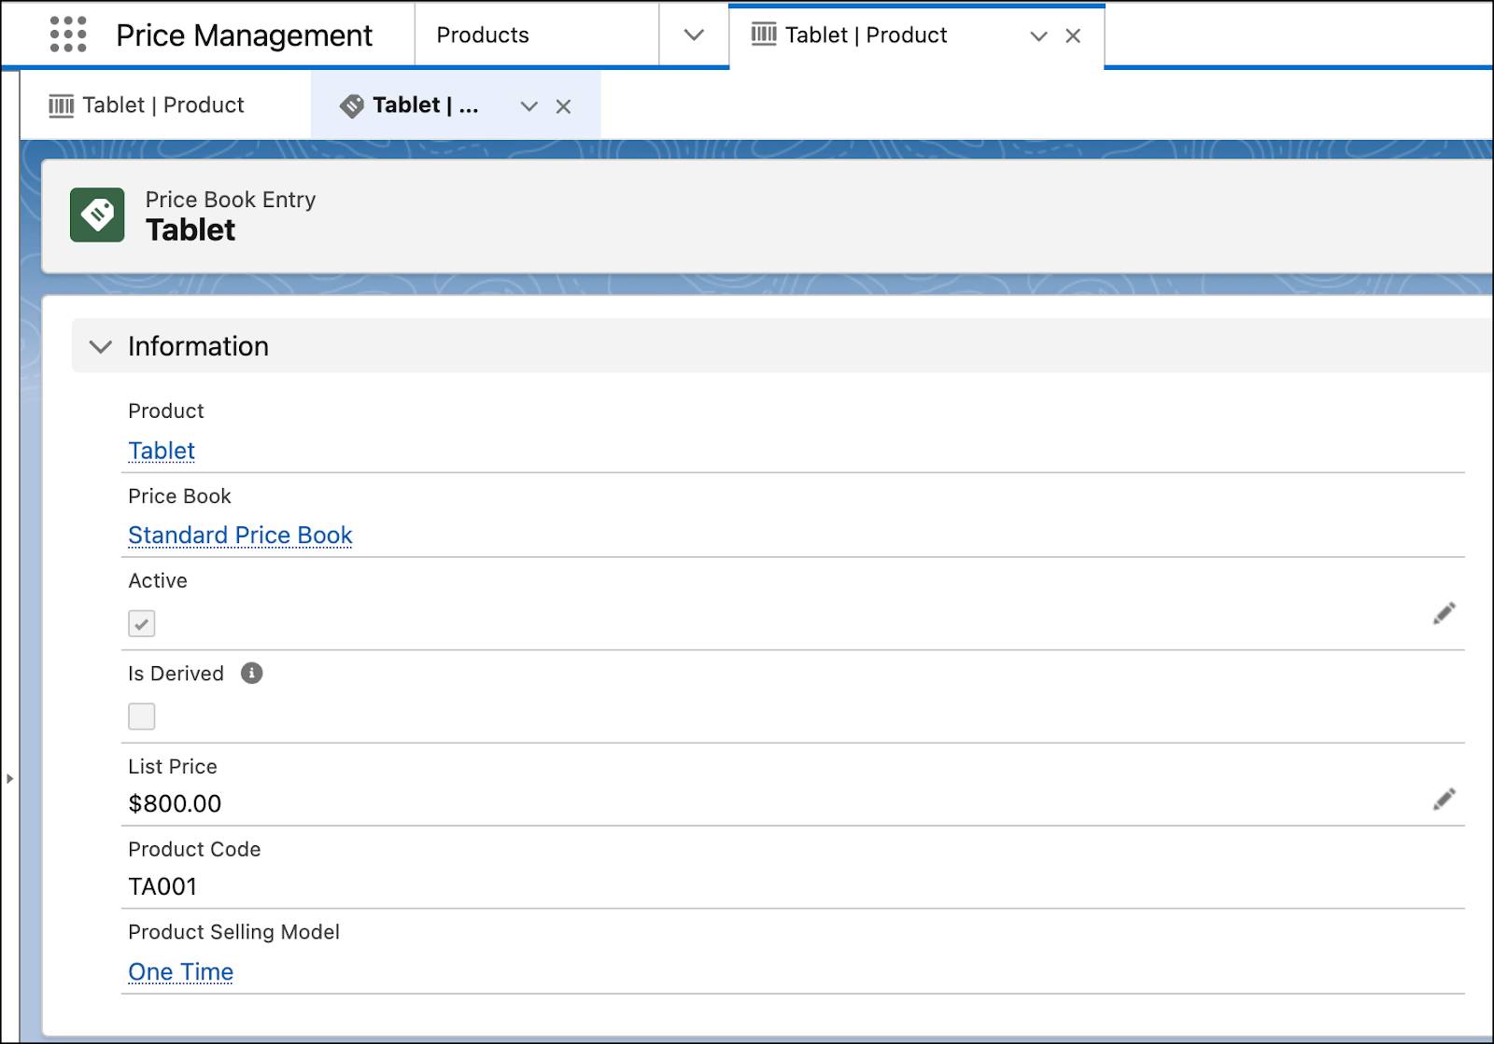This screenshot has height=1044, width=1494.
Task: Close the Tablet | ... subtab
Action: pyautogui.click(x=563, y=106)
